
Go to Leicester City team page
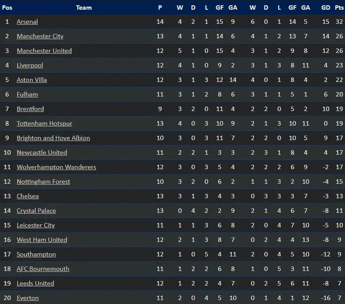tap(36, 225)
